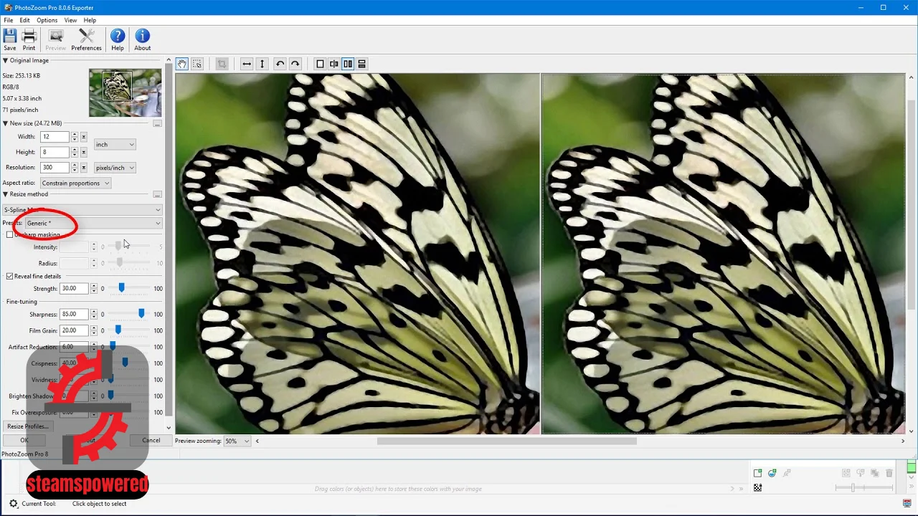Click the OK button
The width and height of the screenshot is (918, 516).
(24, 440)
